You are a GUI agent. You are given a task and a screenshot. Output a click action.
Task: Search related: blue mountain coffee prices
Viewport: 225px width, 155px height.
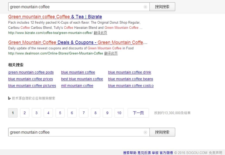pos(31,79)
